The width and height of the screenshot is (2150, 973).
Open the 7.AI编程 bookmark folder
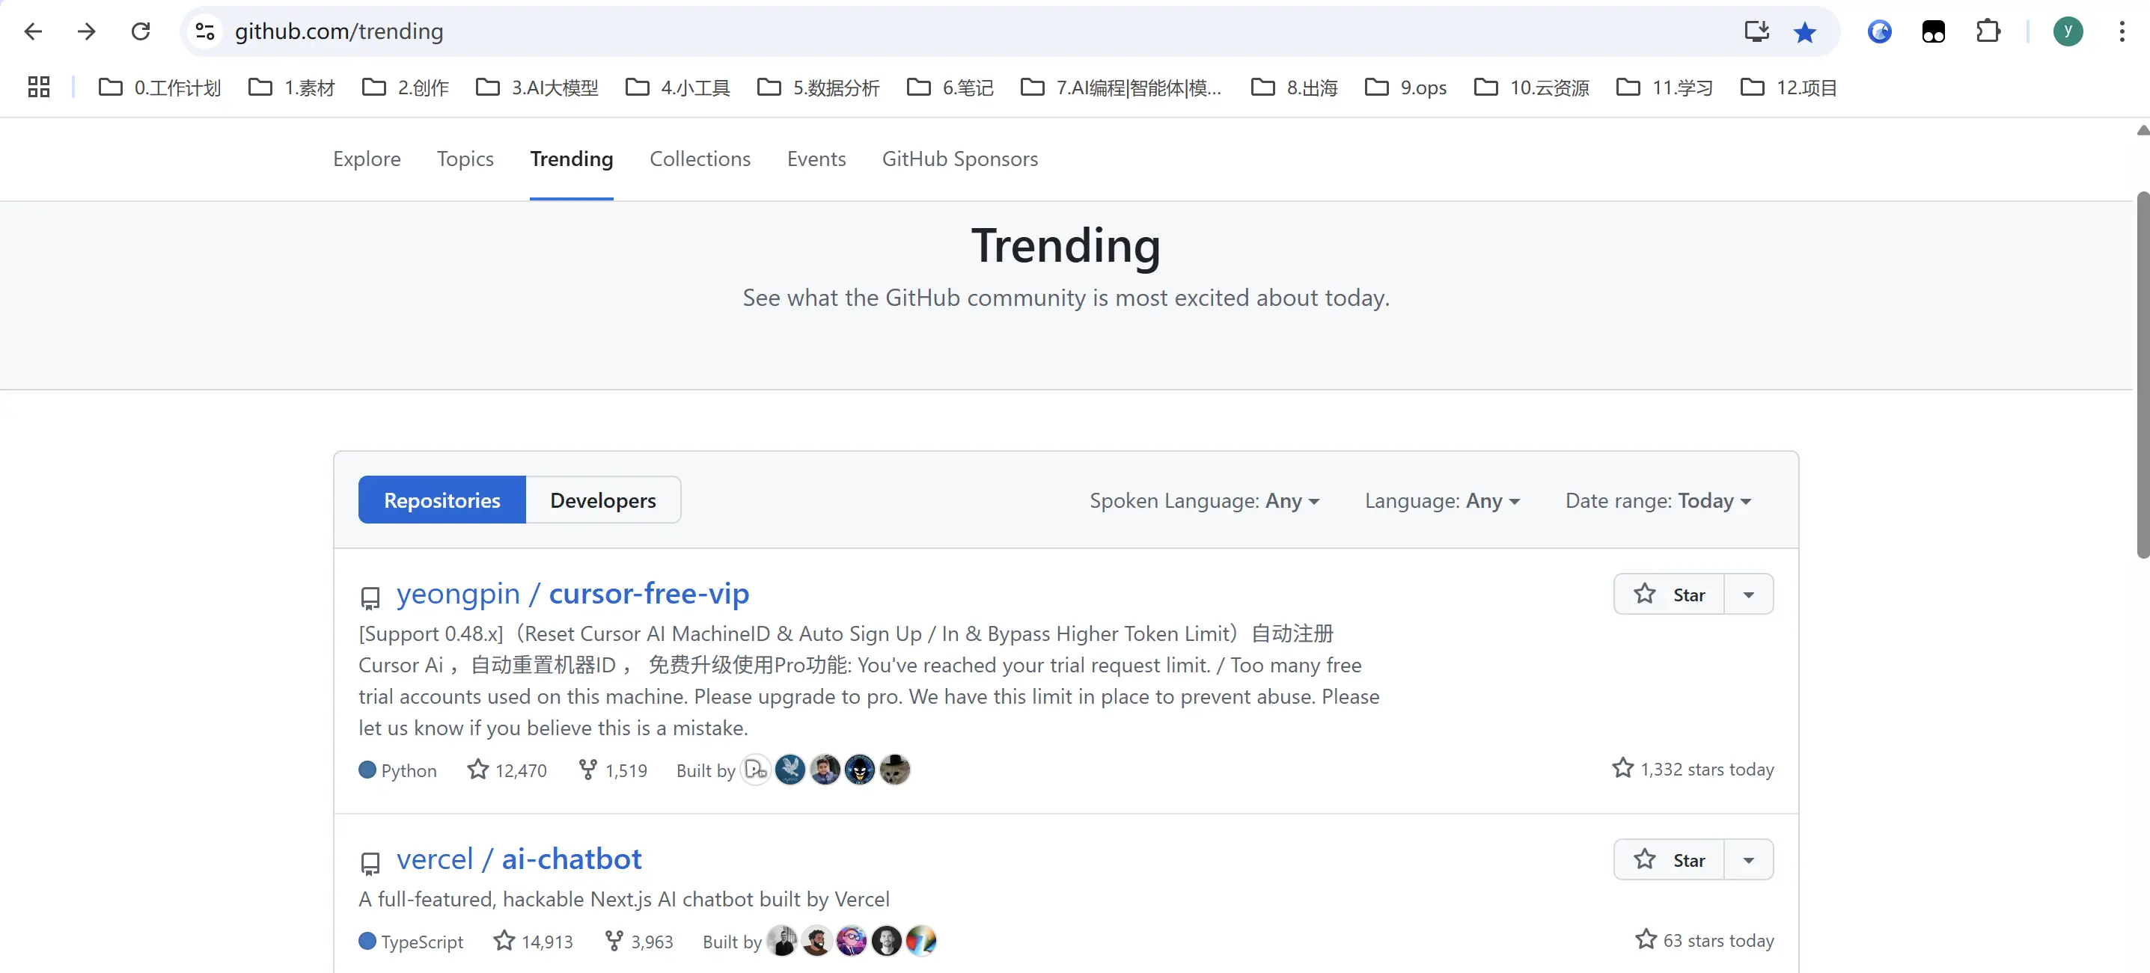coord(1121,87)
